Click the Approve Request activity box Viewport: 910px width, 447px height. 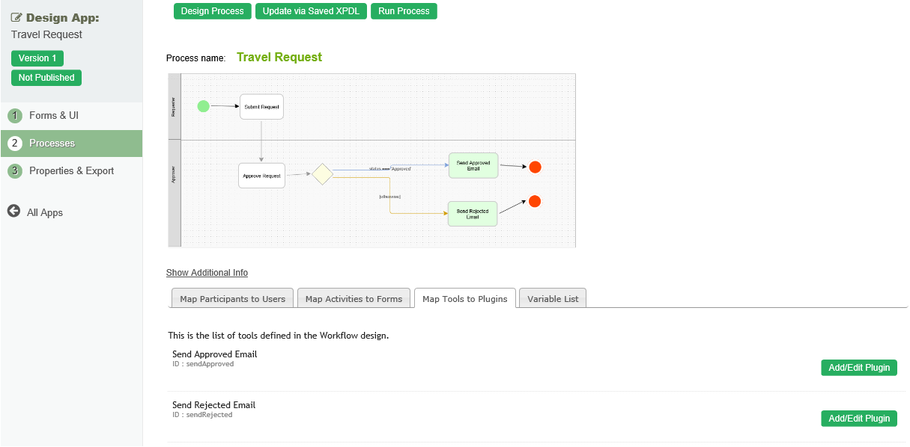[261, 176]
